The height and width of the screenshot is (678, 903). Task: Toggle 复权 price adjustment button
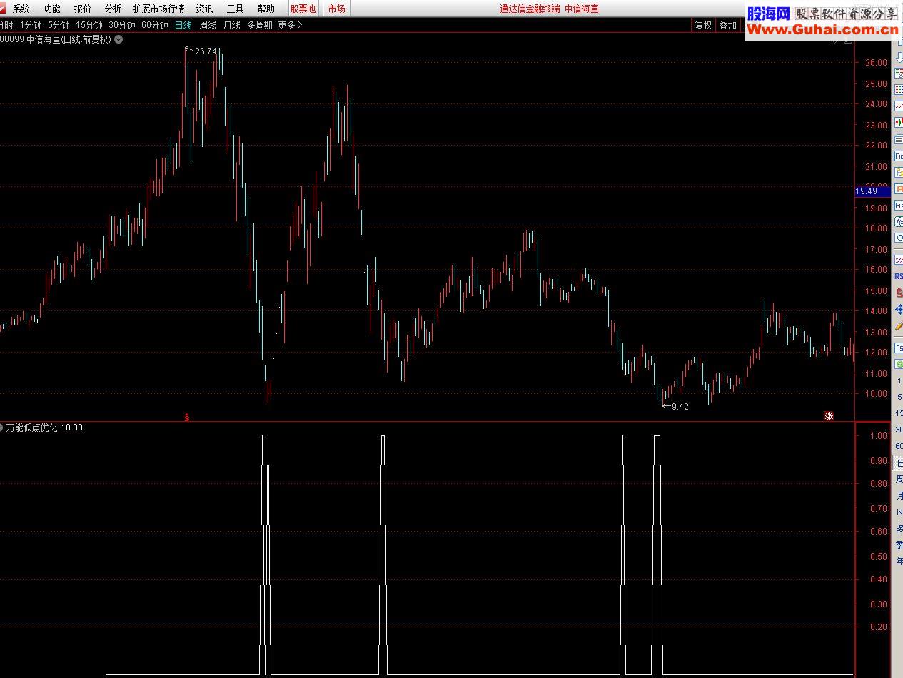tap(703, 25)
